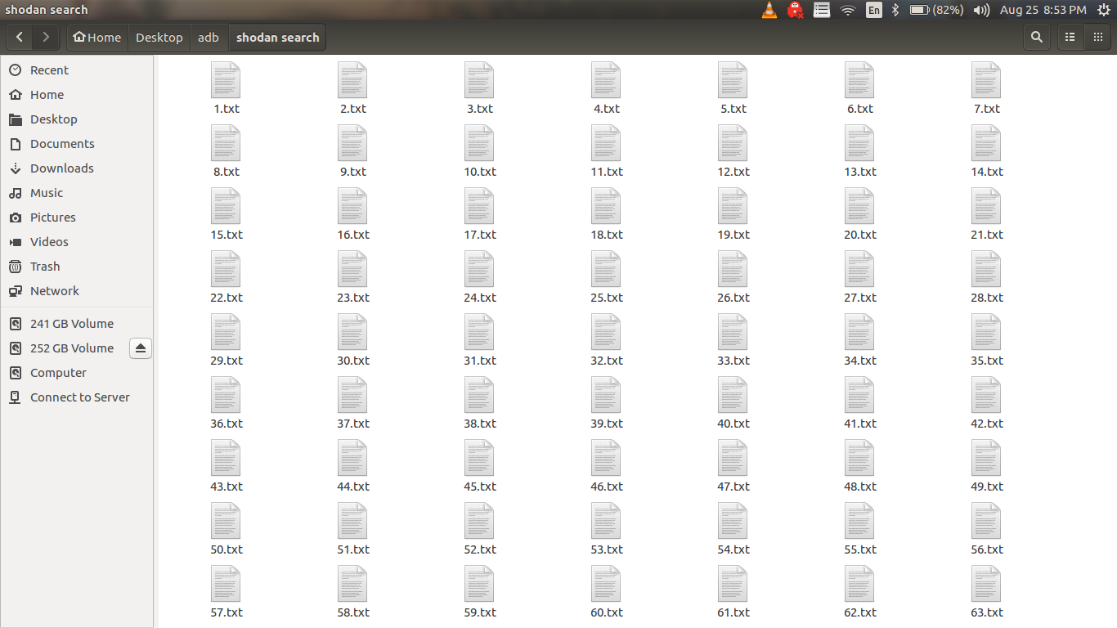Screen dimensions: 1117x628
Task: Switch to list view
Action: 1070,38
